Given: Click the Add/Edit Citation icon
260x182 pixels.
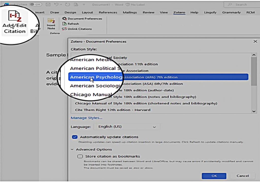Looking at the screenshot, I should [x=14, y=17].
